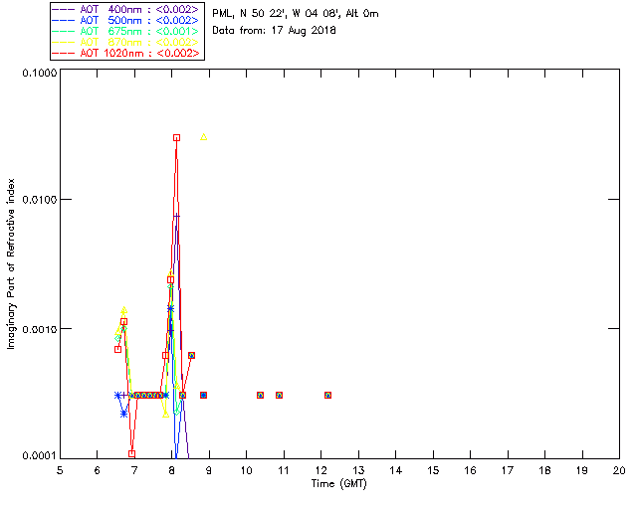Click the x-axis tick label 17

(x=508, y=470)
